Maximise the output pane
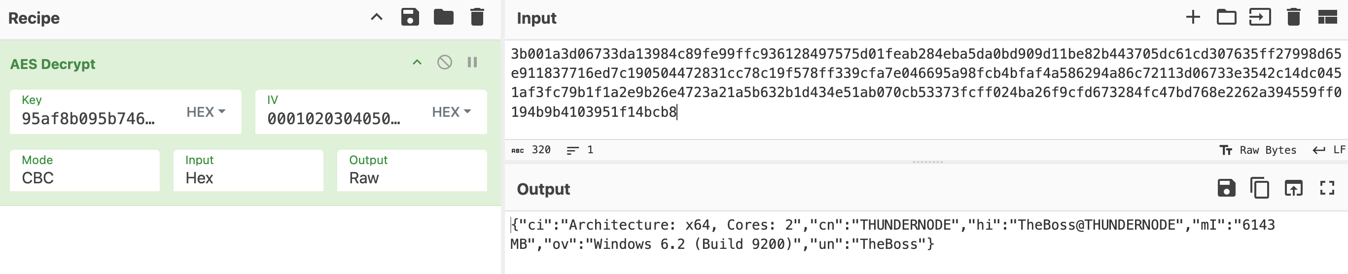Screen dimensions: 1348x274 tap(1327, 188)
